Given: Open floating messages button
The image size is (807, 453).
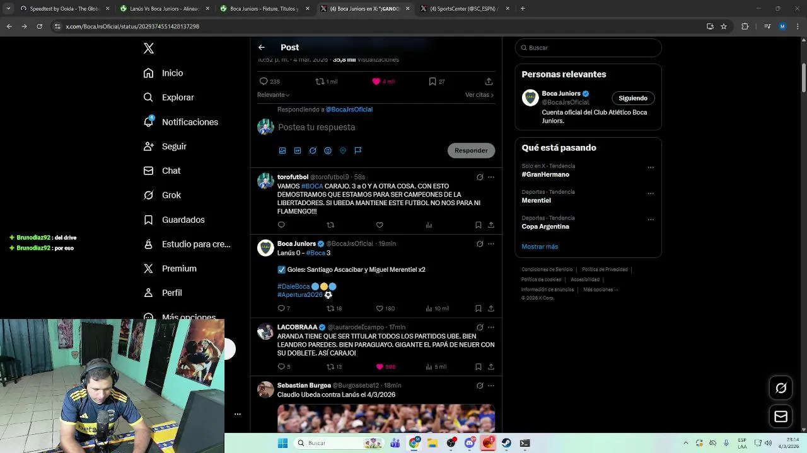Looking at the screenshot, I should coord(781,417).
